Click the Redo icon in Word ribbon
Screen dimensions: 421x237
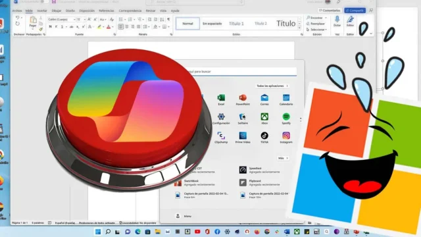tap(18, 24)
